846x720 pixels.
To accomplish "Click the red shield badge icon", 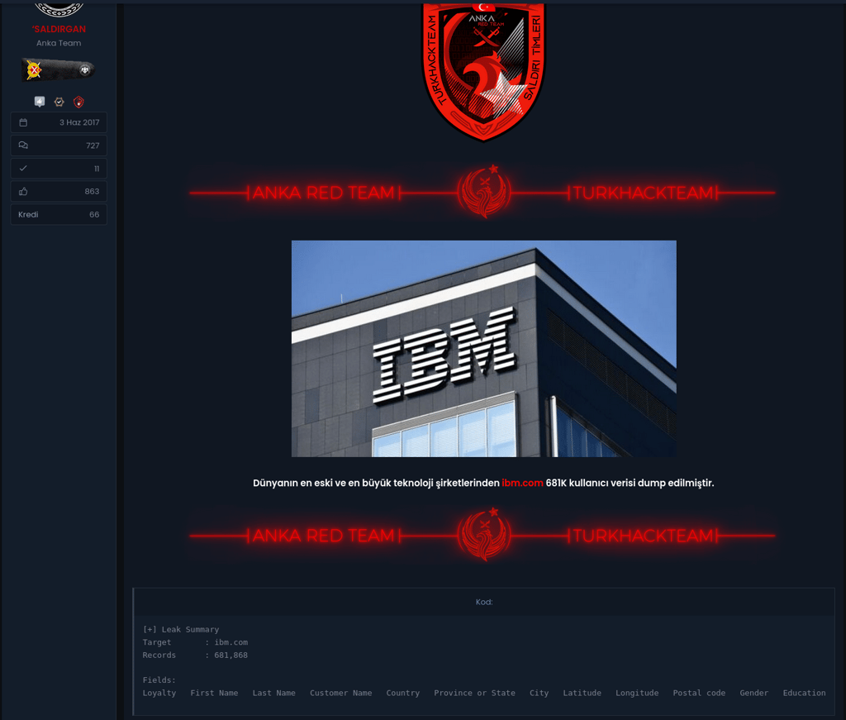I will tap(78, 102).
